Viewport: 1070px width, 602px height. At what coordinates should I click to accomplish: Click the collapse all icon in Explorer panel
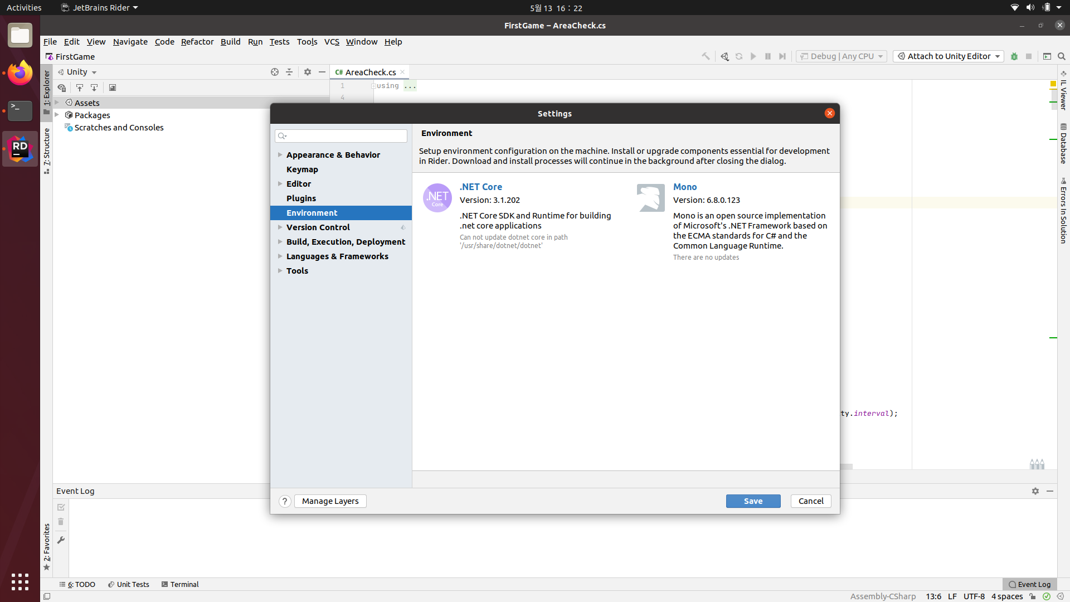289,72
